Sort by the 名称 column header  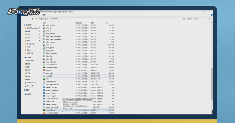(44, 23)
